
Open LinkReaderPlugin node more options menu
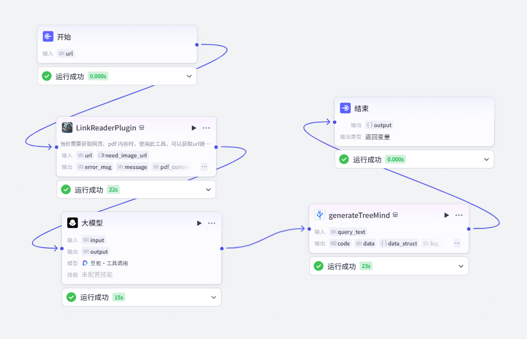tap(206, 128)
